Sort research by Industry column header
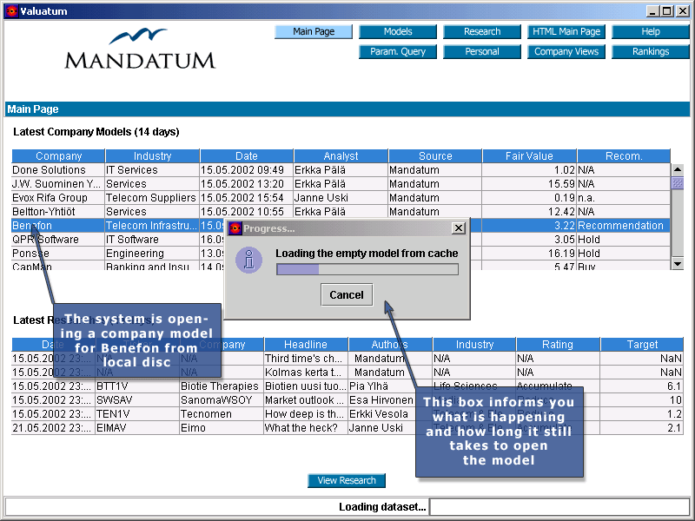This screenshot has height=521, width=695. tap(474, 344)
